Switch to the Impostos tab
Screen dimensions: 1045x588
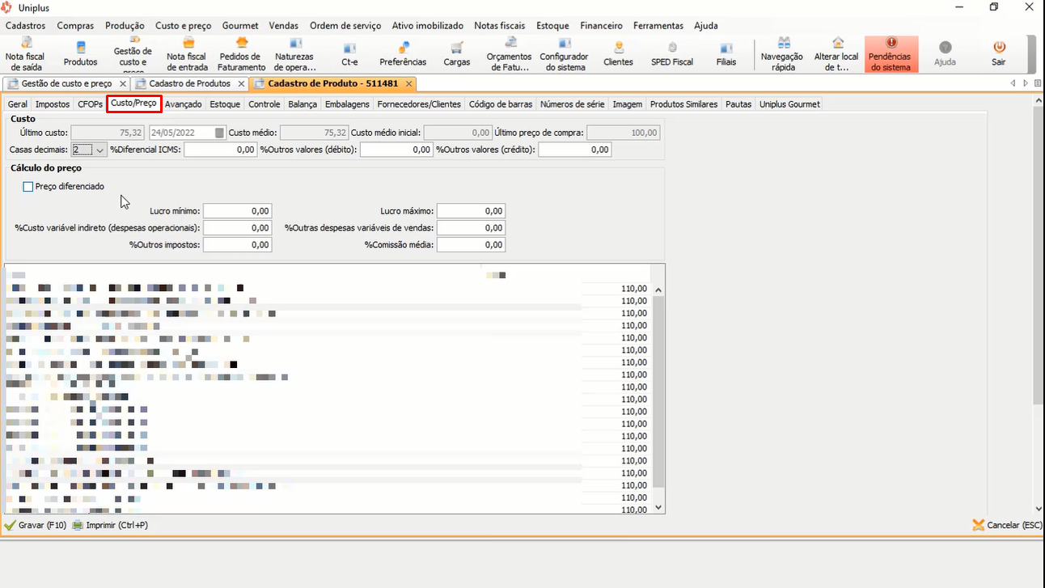pos(53,104)
